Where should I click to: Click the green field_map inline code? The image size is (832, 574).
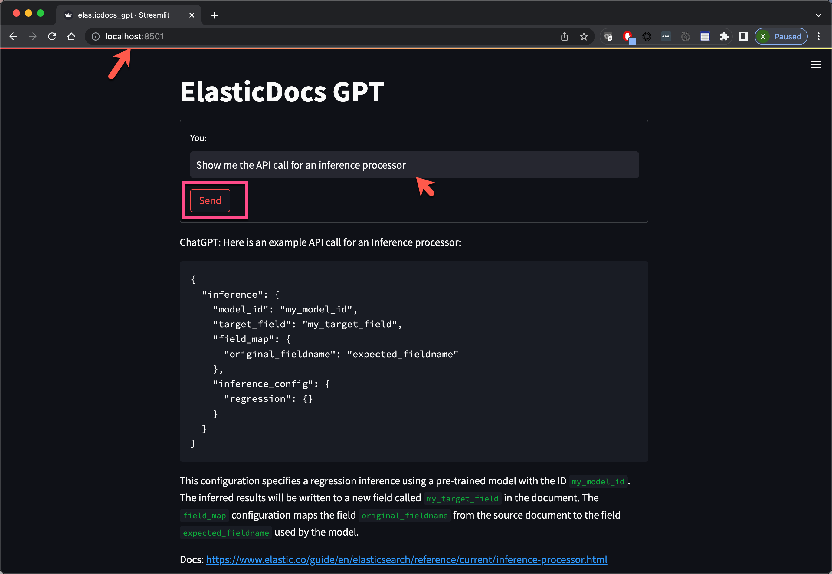(205, 515)
